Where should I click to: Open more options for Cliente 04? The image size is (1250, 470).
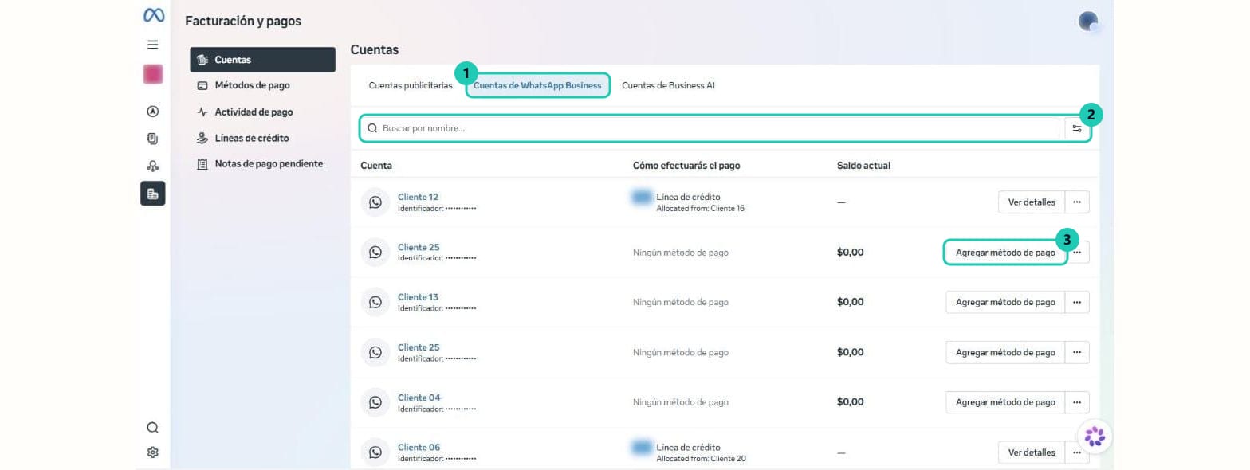[1077, 402]
